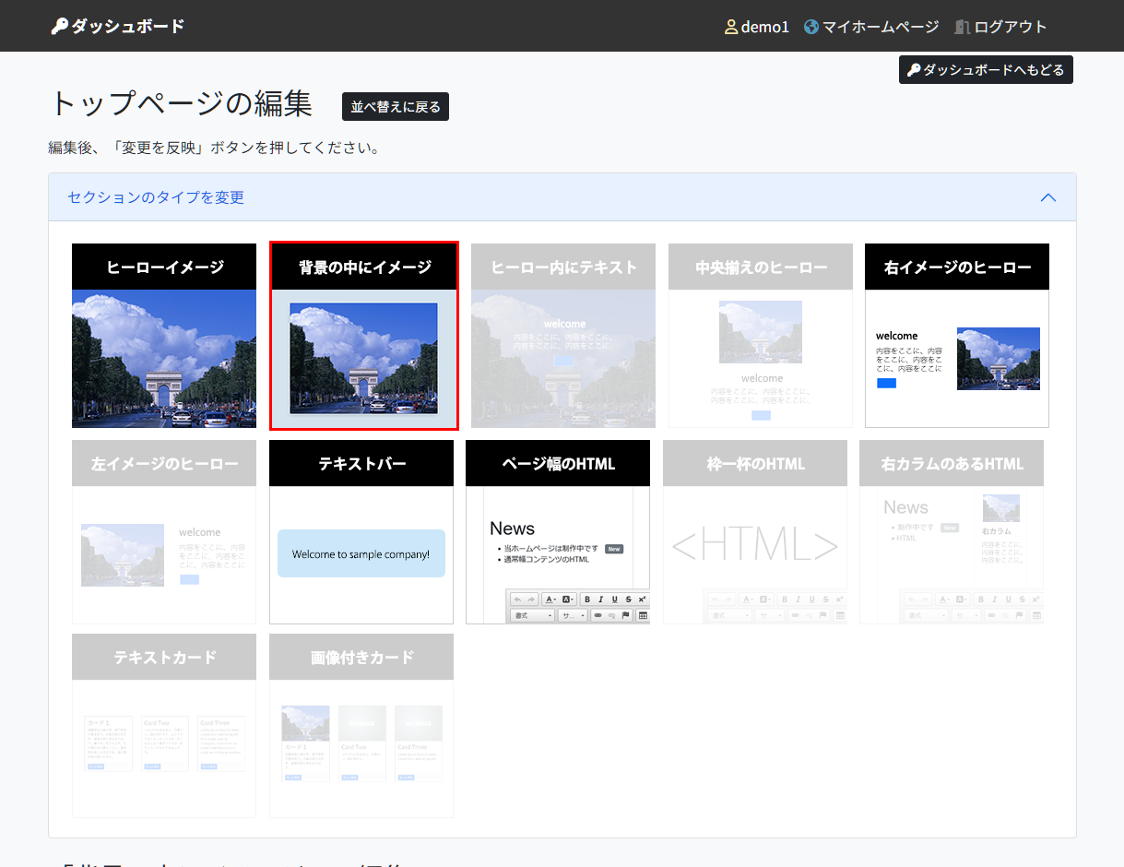This screenshot has width=1124, height=867.
Task: Select the テキストバー section type
Action: 361,532
